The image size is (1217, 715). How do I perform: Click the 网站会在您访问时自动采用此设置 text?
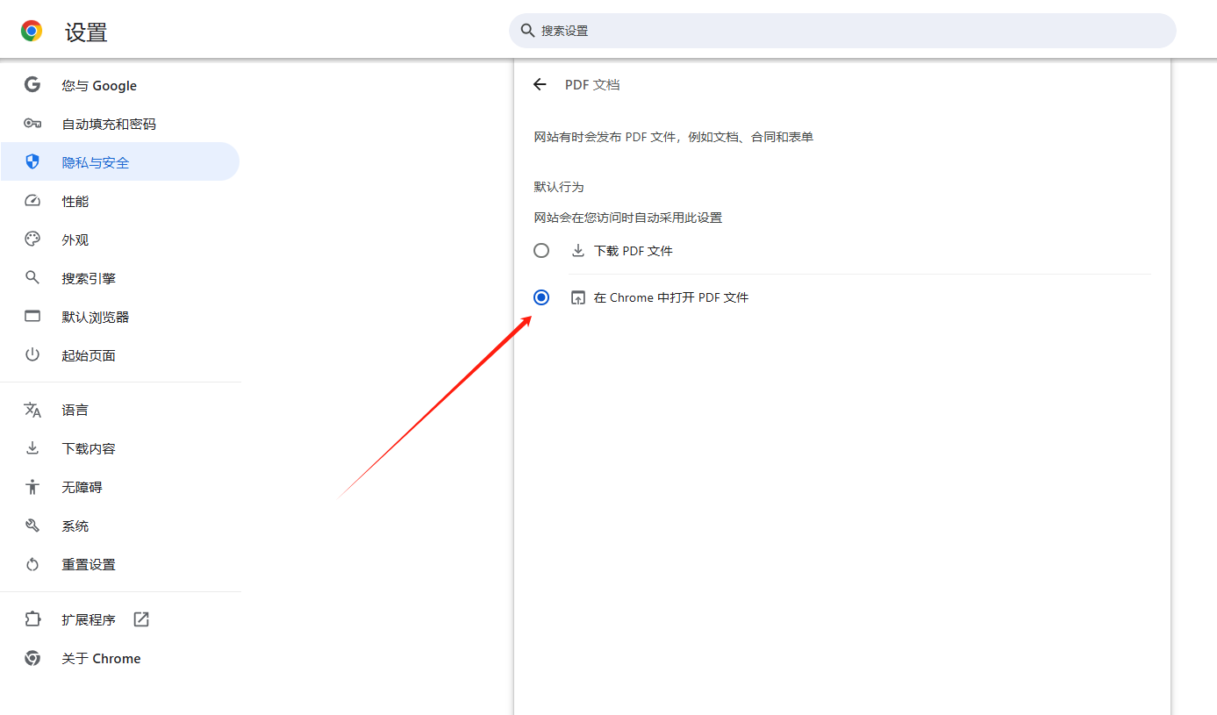[628, 218]
